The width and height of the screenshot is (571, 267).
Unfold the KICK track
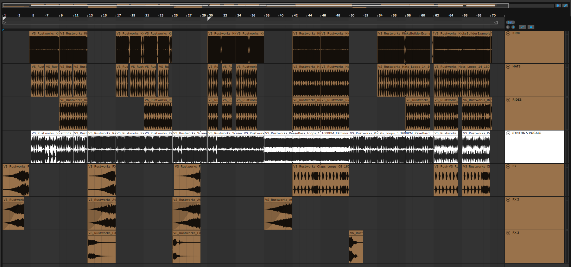(x=508, y=33)
